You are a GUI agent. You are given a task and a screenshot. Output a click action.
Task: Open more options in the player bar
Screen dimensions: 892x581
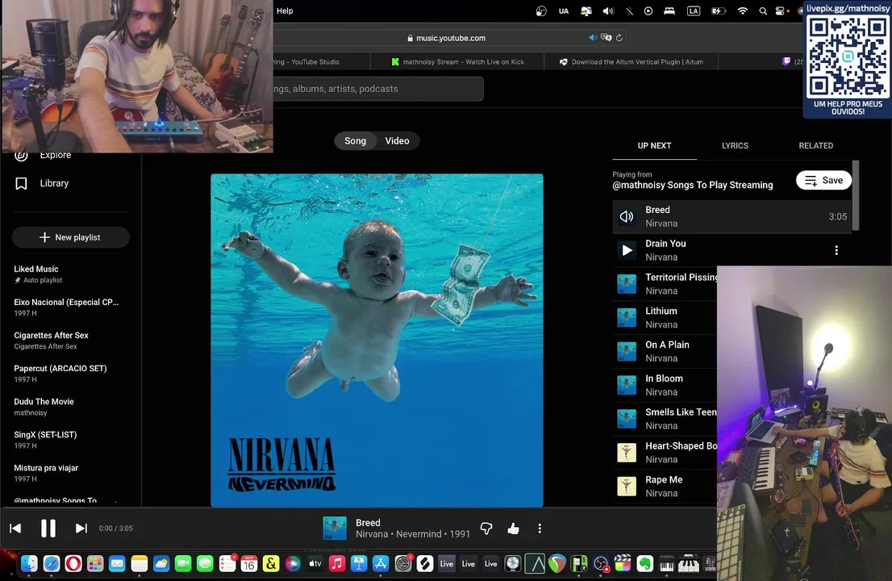(x=540, y=529)
